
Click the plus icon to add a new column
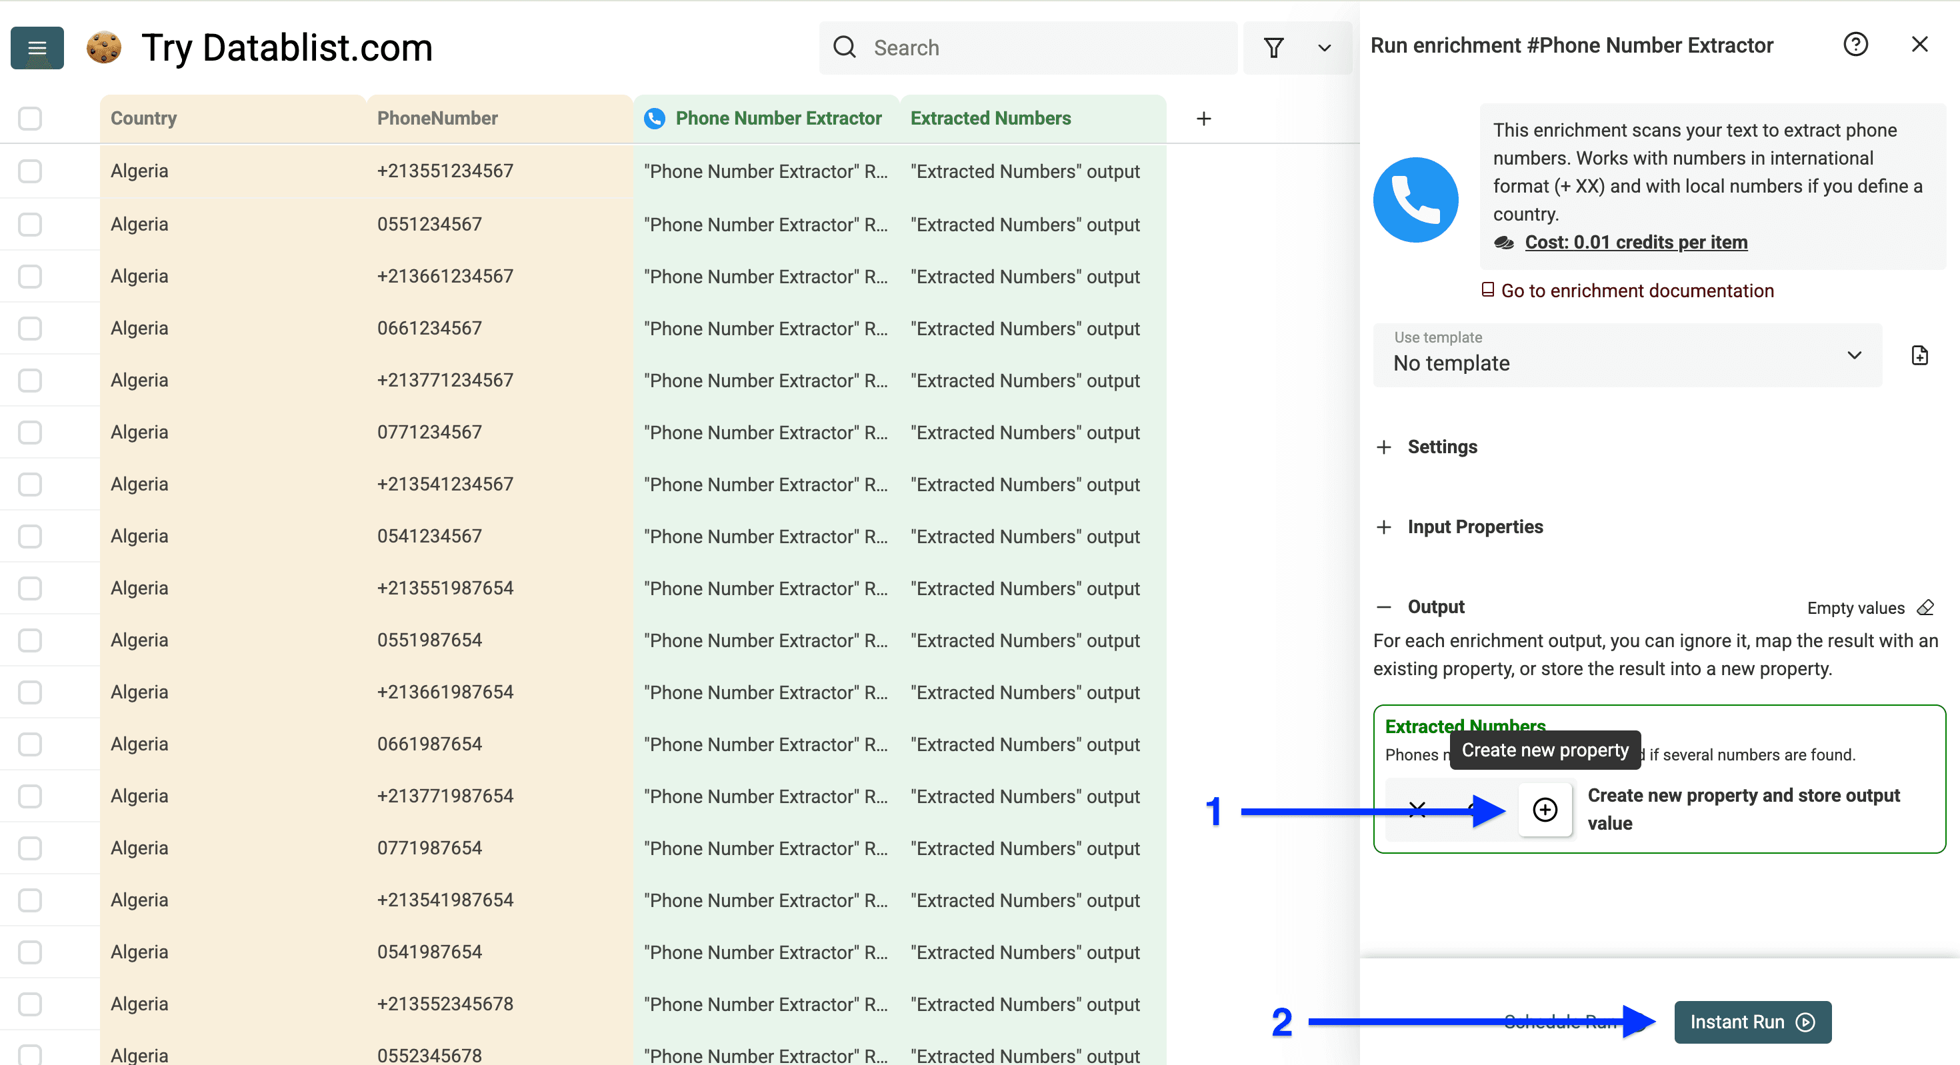pos(1204,118)
